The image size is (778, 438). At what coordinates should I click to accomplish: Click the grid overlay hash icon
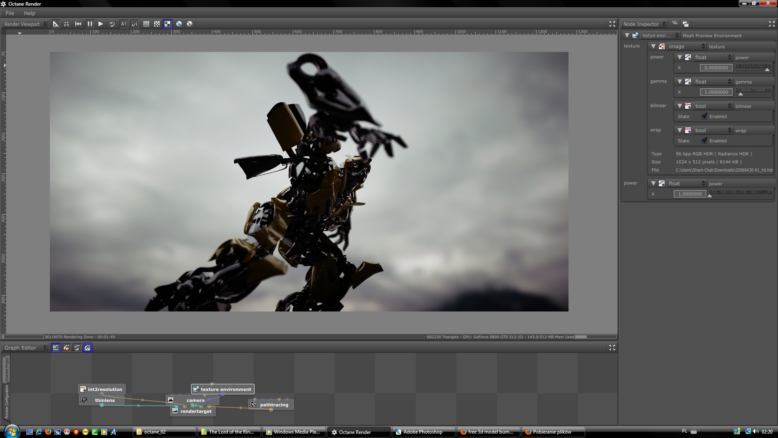[66, 24]
